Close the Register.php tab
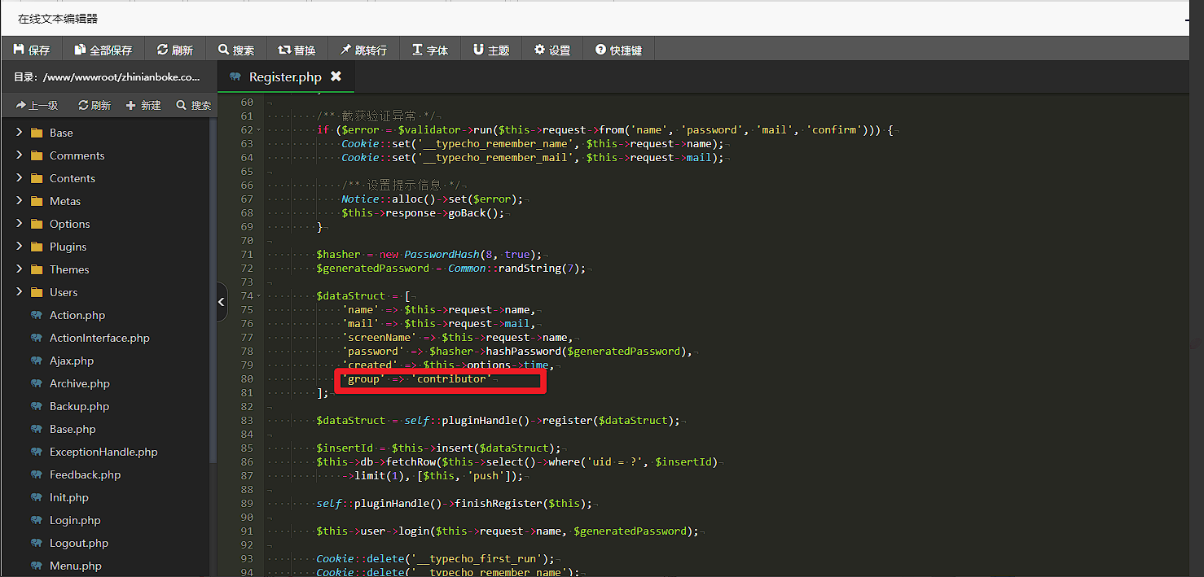Viewport: 1204px width, 577px height. tap(336, 76)
